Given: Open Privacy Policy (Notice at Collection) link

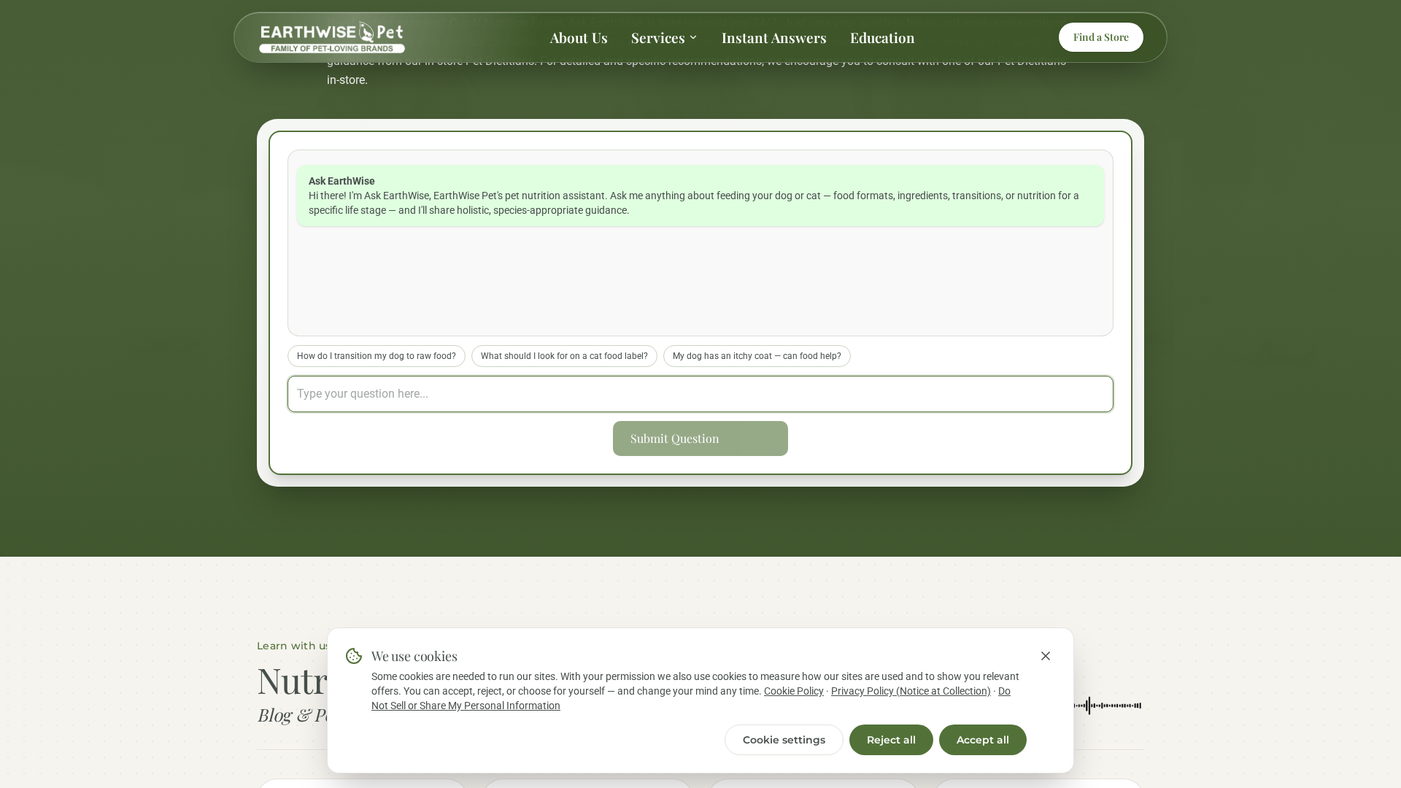Looking at the screenshot, I should click(911, 691).
